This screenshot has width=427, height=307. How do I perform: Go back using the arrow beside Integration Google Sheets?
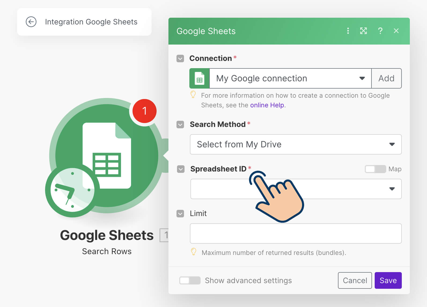[x=31, y=22]
